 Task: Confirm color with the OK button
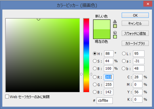135,15
